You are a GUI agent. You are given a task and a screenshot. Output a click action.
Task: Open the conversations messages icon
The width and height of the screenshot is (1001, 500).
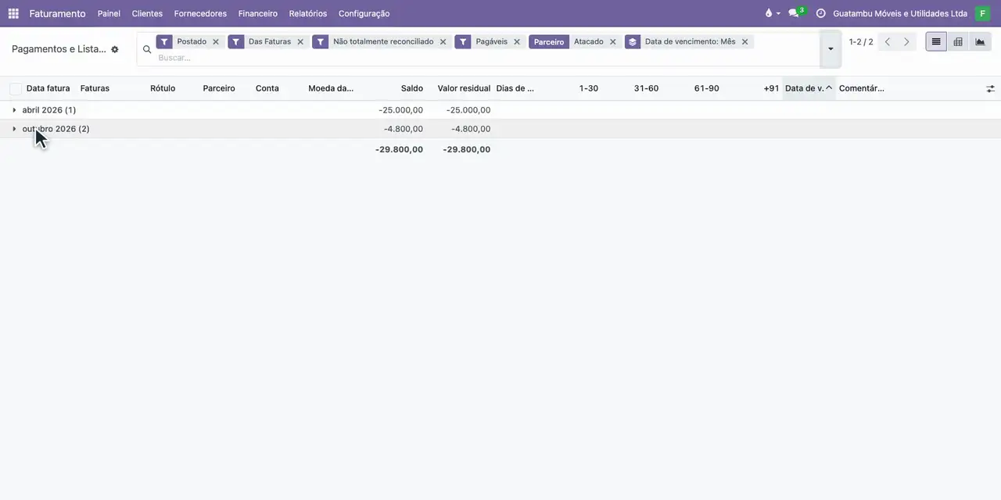pos(795,13)
